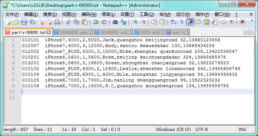This screenshot has height=136, width=258.
Task: Click the Windows (CR LF) status field
Action: click(x=173, y=130)
